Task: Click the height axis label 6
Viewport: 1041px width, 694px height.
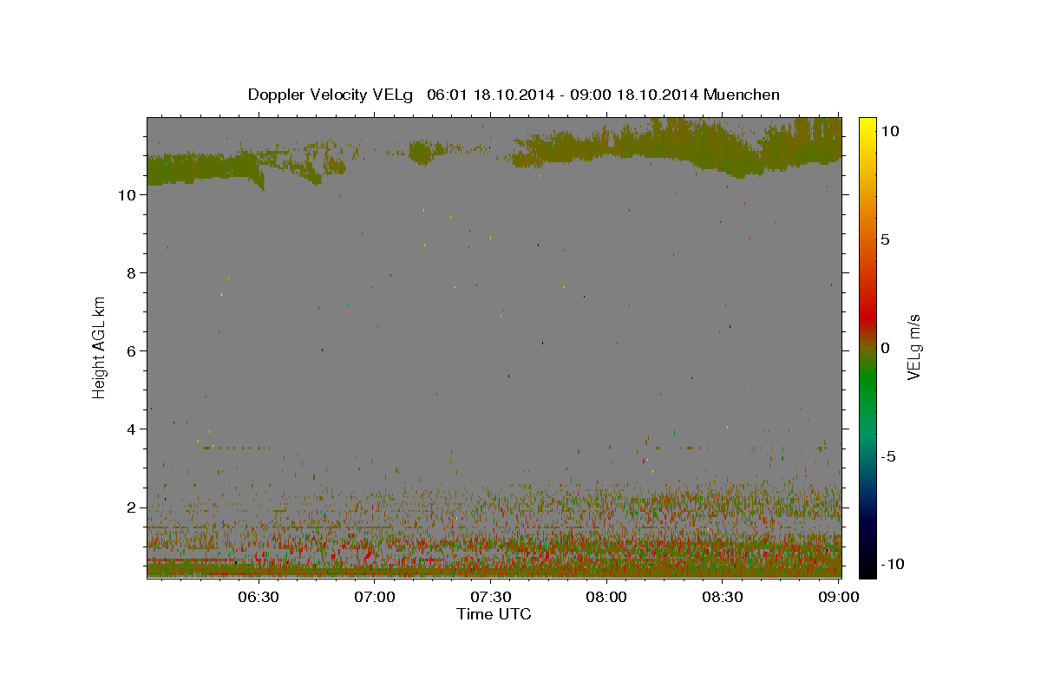Action: click(132, 351)
